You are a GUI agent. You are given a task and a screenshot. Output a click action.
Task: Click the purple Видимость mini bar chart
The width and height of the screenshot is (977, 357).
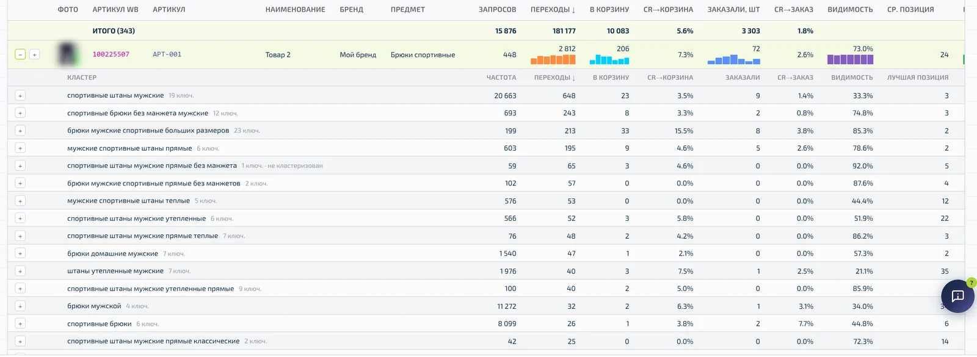point(850,59)
